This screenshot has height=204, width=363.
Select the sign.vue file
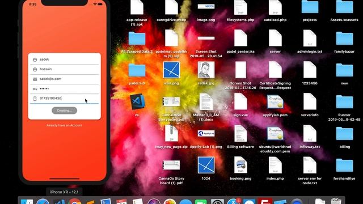coord(240,101)
